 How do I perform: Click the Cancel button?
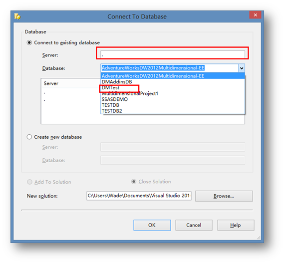tap(194, 225)
